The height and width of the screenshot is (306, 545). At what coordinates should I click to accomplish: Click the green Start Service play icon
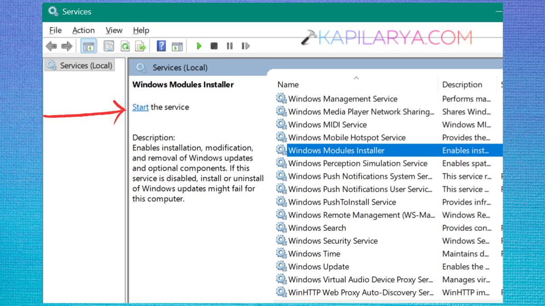click(x=198, y=46)
